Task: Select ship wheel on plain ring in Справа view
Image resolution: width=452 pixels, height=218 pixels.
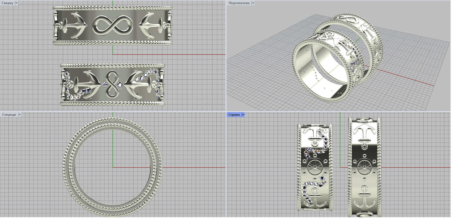Action: point(364,167)
